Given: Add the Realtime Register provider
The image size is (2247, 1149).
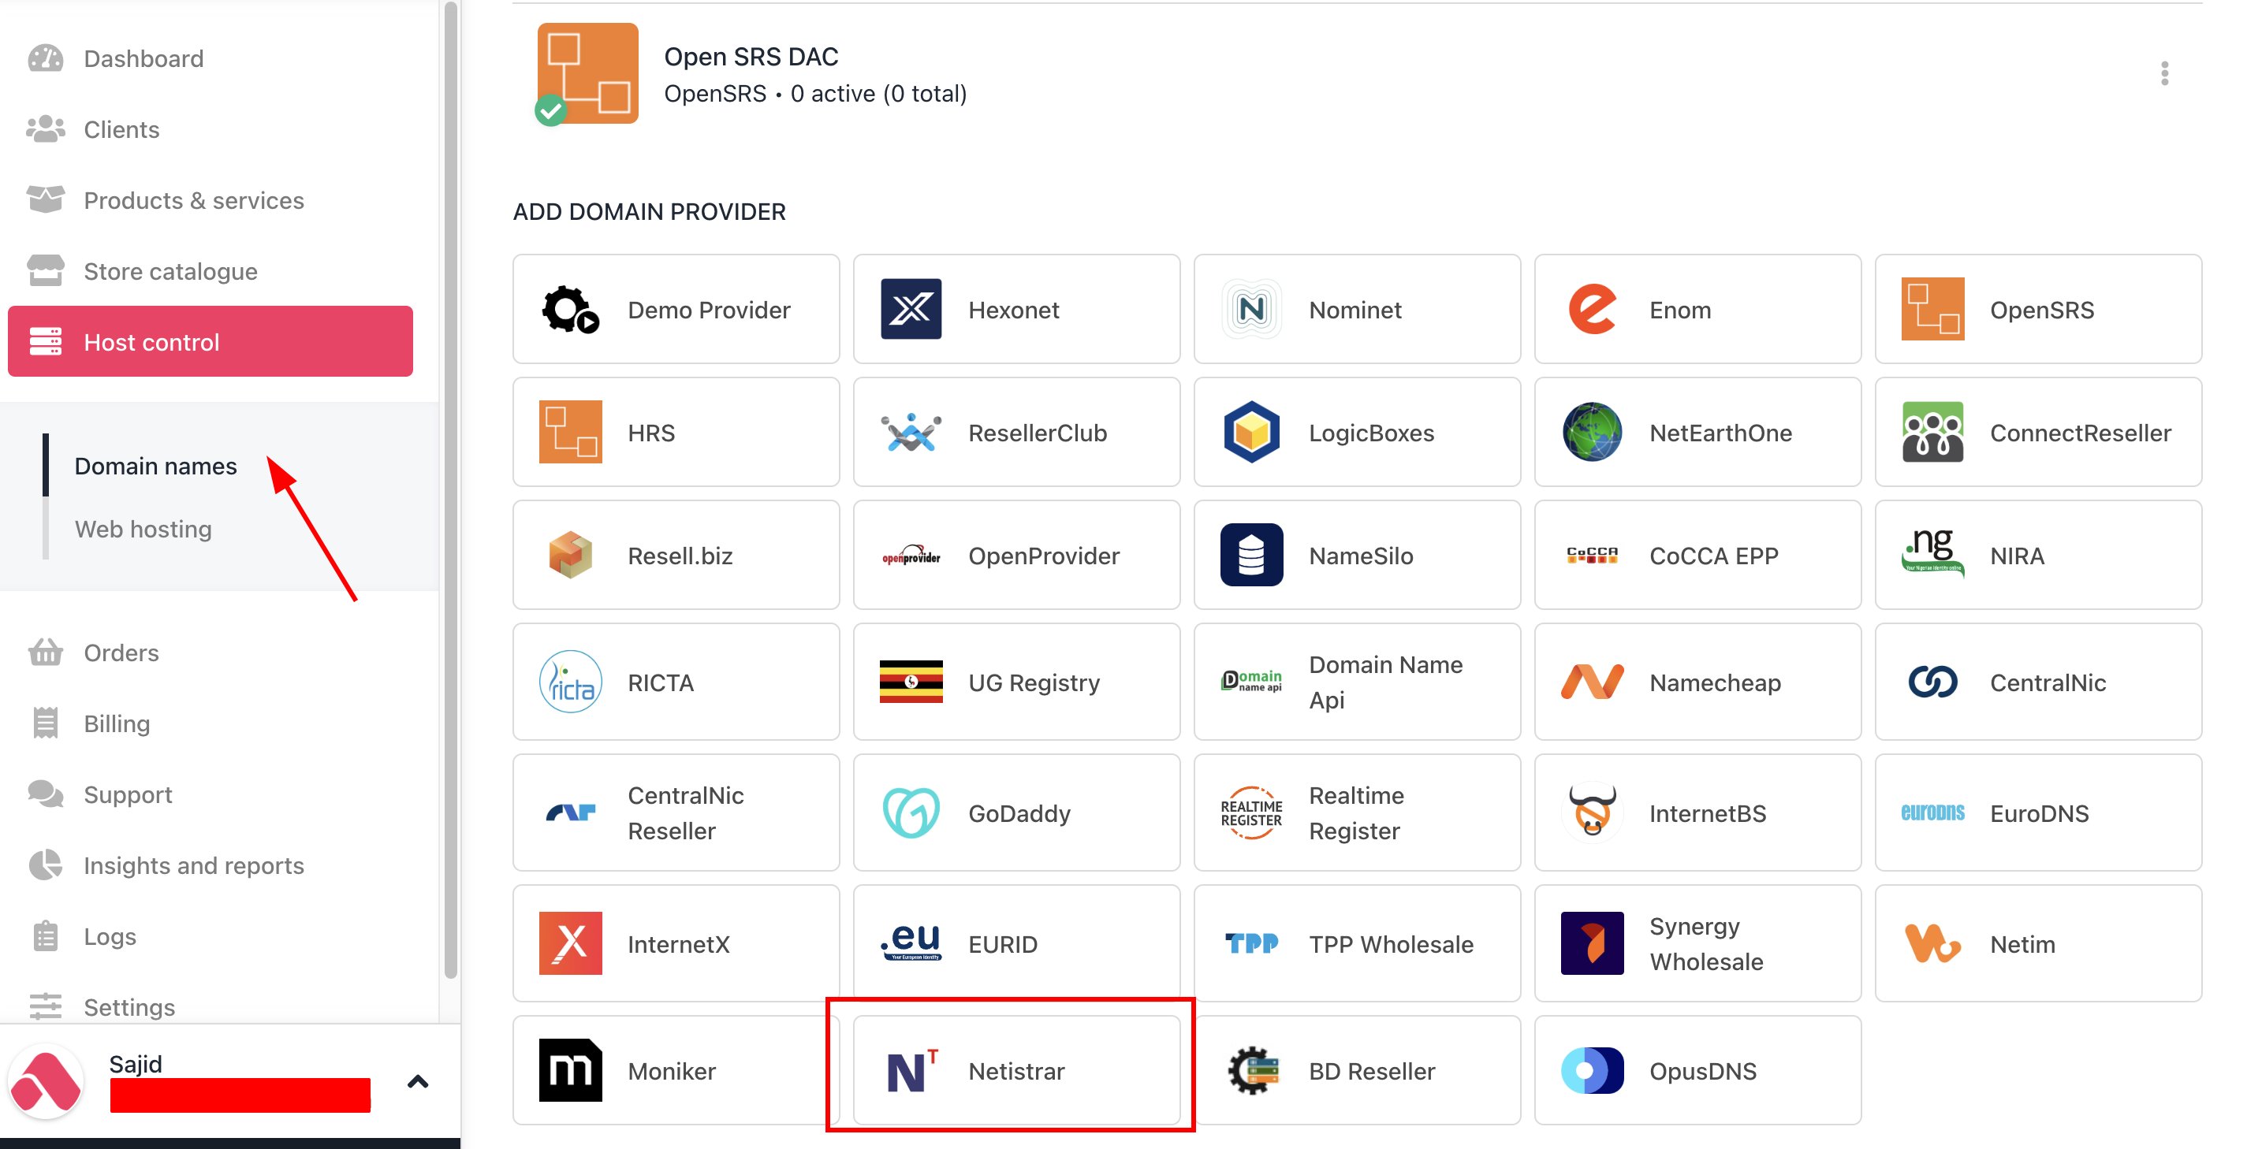Looking at the screenshot, I should (x=1356, y=812).
